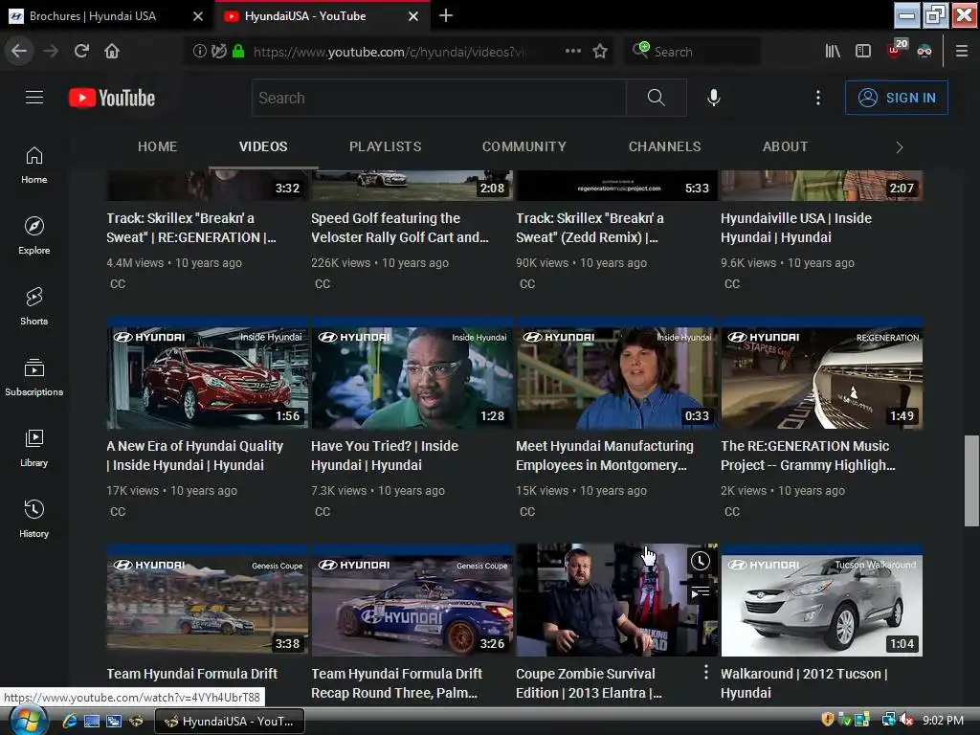Open Home in the sidebar
Screen dimensions: 980x735
point(33,165)
